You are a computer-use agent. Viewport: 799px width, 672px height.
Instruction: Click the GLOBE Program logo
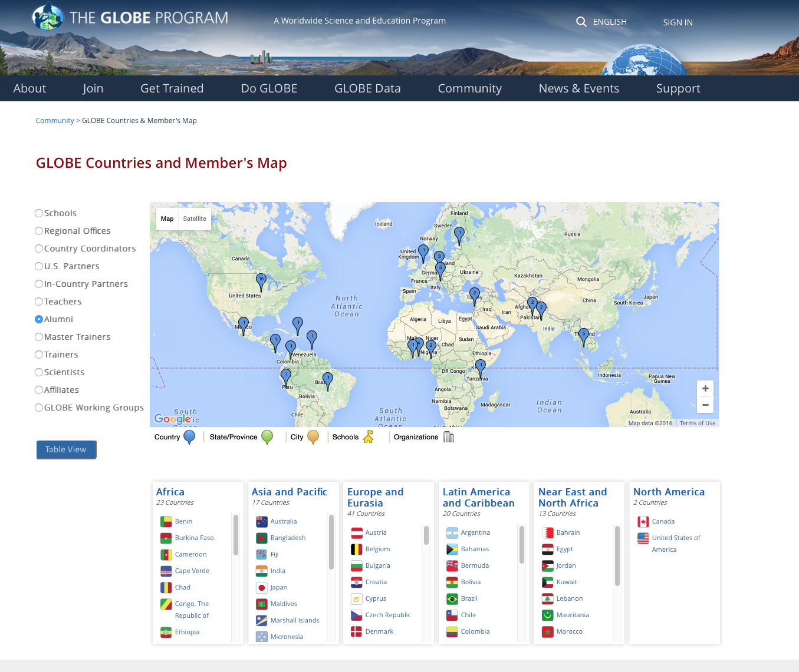click(130, 18)
